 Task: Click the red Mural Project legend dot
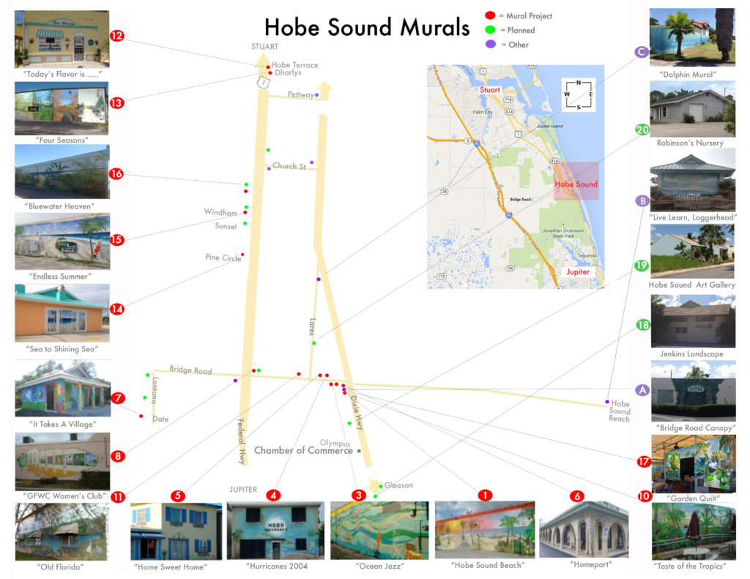[489, 16]
